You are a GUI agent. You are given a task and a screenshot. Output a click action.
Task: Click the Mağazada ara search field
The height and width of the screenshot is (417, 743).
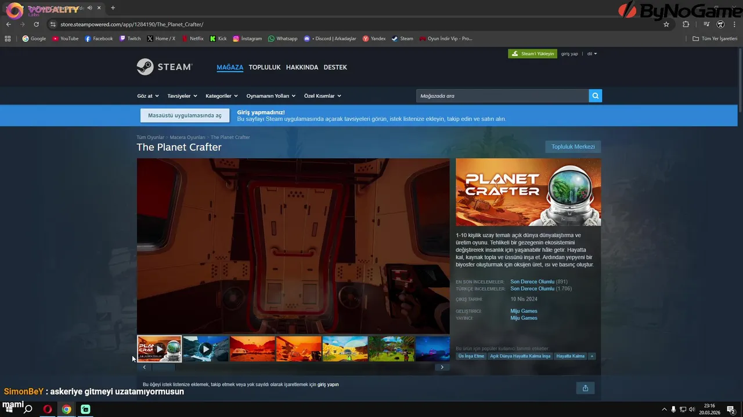(502, 96)
